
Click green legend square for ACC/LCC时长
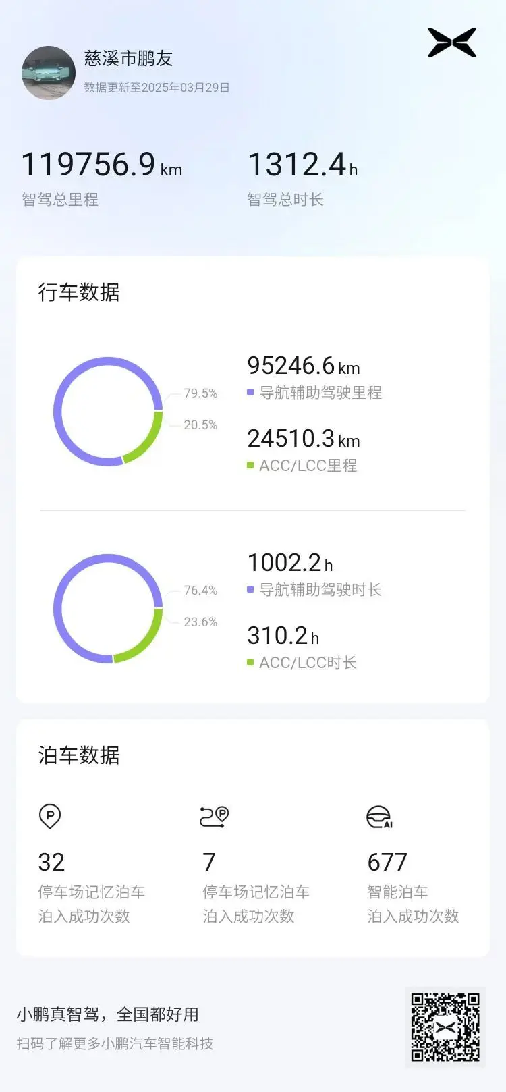click(250, 662)
